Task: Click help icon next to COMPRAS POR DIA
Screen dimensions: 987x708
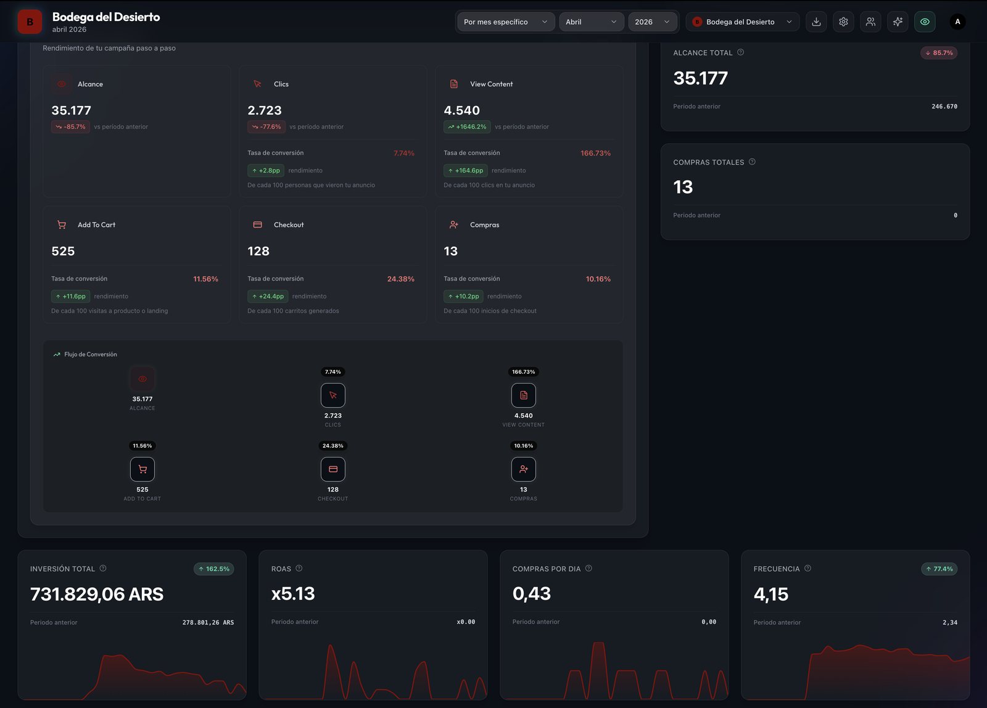Action: [588, 569]
